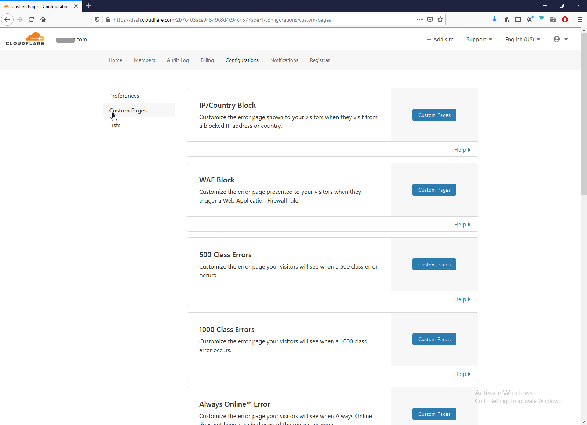The height and width of the screenshot is (425, 587).
Task: Open the Firefox account icon
Action: coord(530,19)
